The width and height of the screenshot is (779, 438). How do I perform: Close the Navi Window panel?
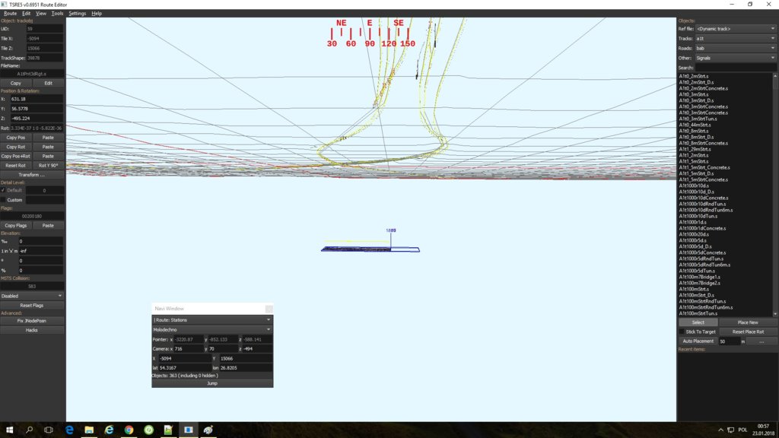[269, 309]
